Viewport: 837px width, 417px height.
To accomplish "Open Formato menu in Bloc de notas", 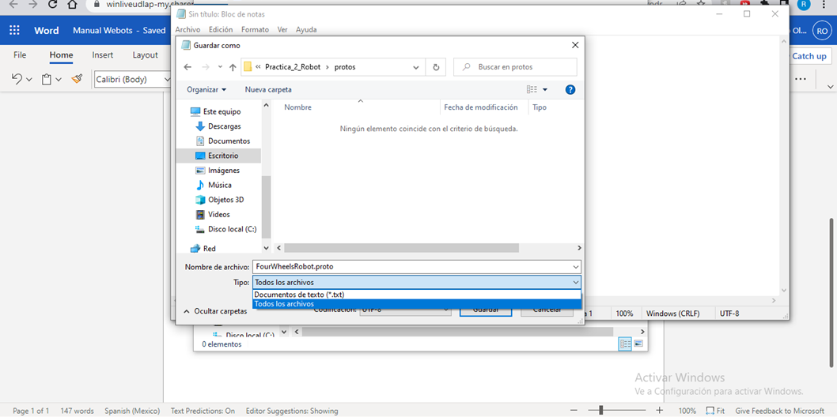I will click(x=256, y=29).
